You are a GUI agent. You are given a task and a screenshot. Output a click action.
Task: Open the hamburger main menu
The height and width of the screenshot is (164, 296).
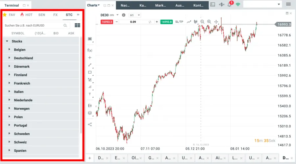288,4
